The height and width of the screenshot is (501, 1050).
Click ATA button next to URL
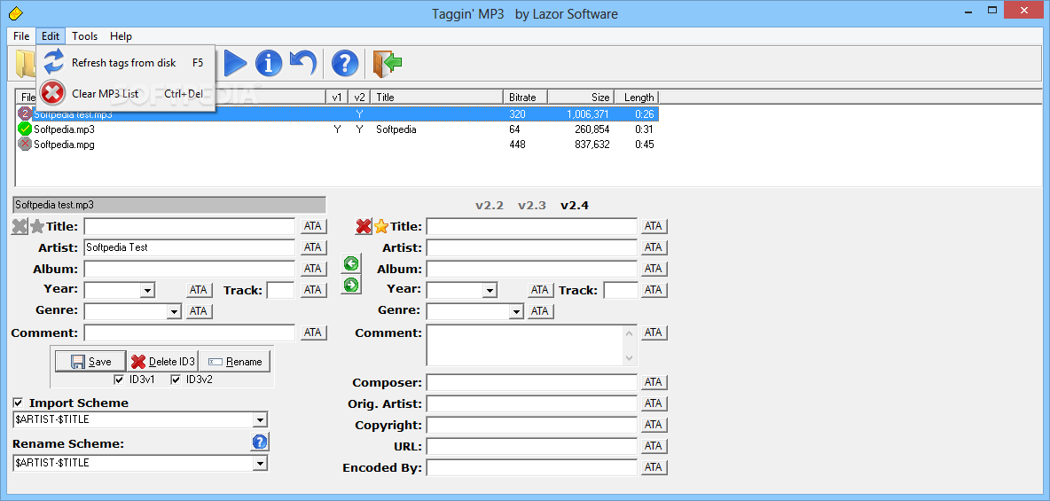(654, 446)
